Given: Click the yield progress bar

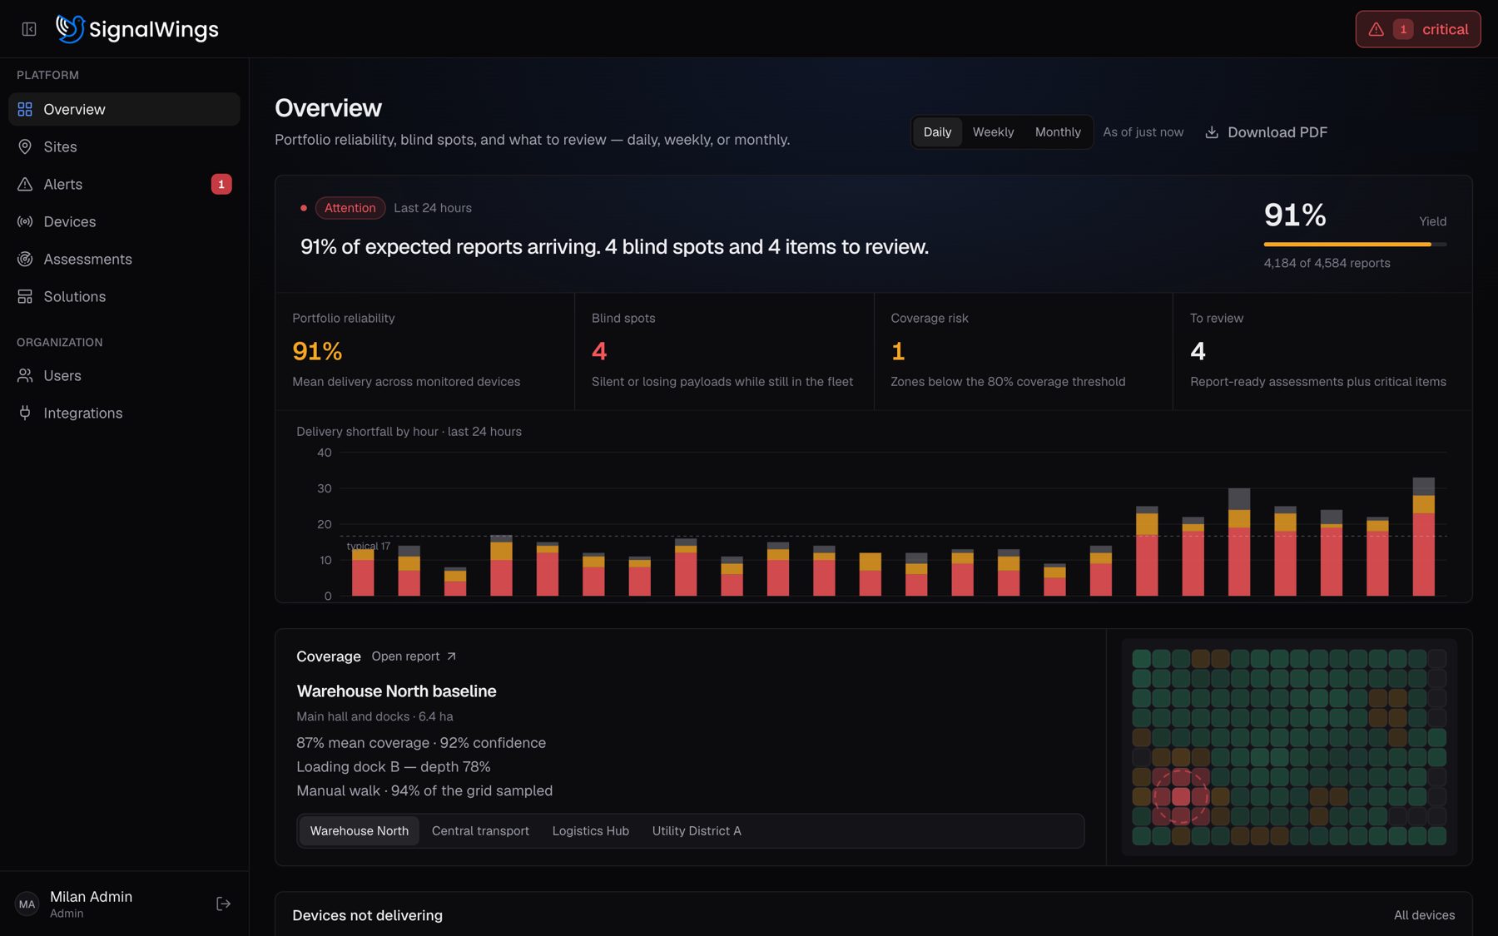Looking at the screenshot, I should [x=1355, y=244].
